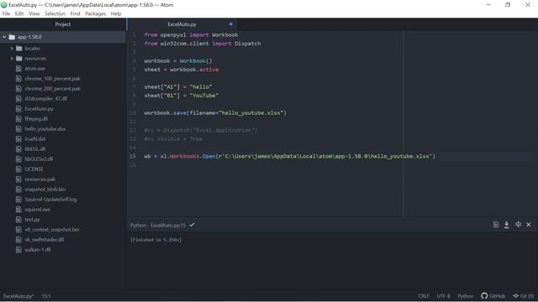Click file icon next to vulkan-1.dll

pyautogui.click(x=18, y=250)
